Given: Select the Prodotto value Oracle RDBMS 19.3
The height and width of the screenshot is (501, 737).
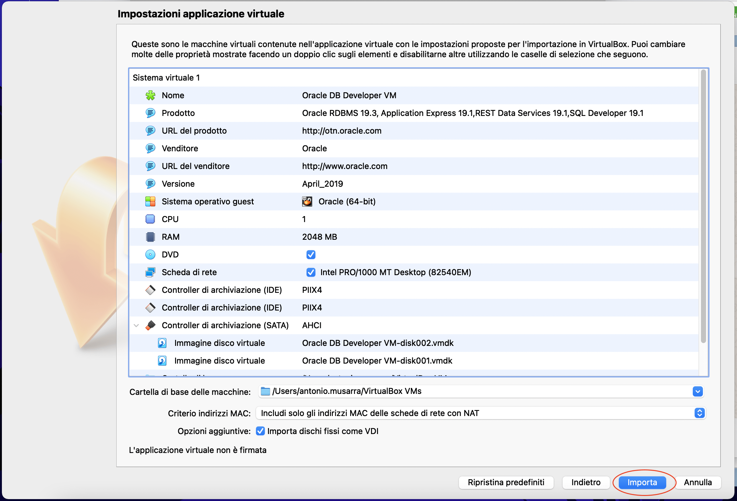Looking at the screenshot, I should pos(472,113).
